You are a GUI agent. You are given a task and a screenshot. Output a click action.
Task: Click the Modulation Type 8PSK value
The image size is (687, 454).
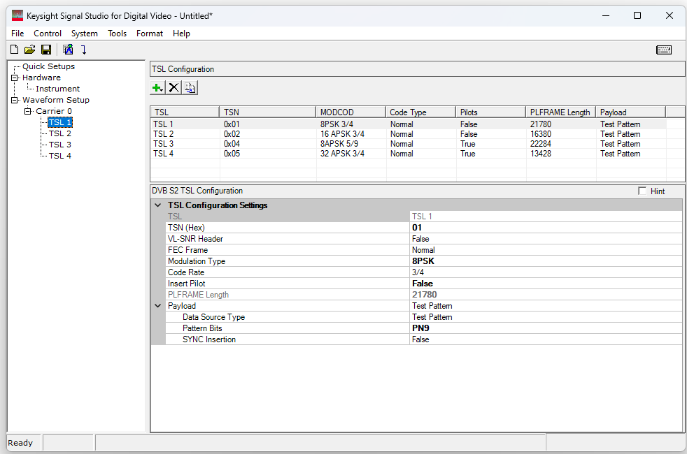click(x=546, y=261)
